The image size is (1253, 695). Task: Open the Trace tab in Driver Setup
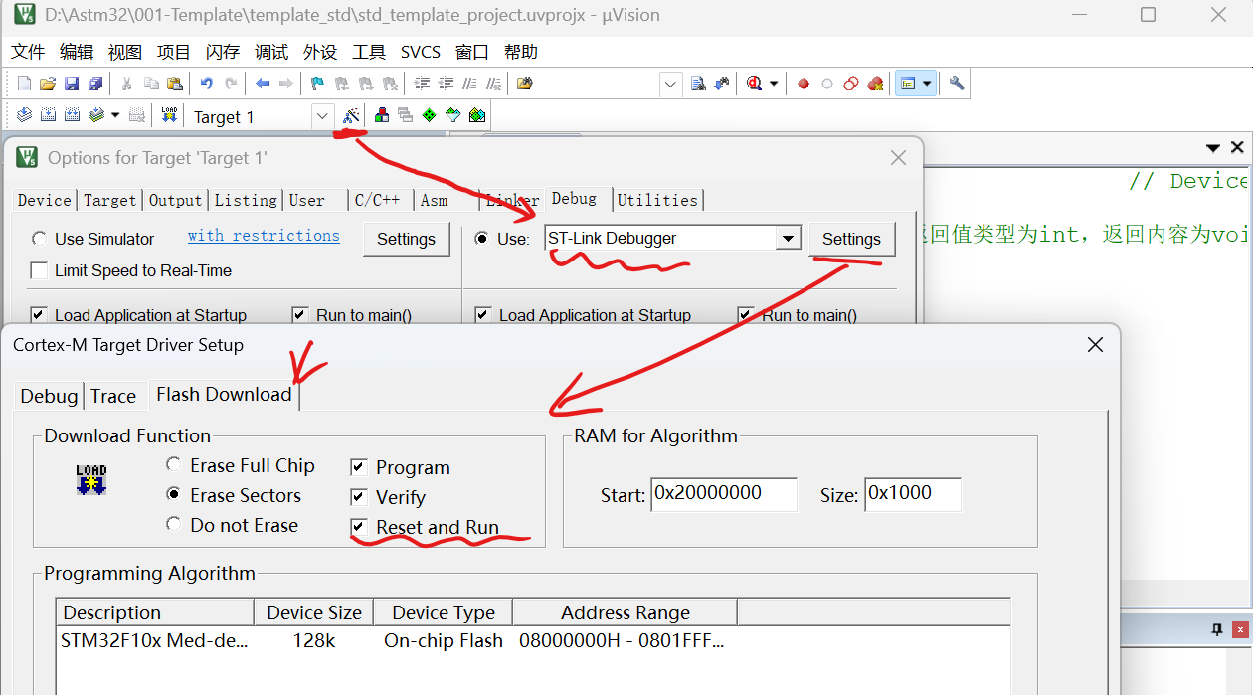pyautogui.click(x=113, y=396)
